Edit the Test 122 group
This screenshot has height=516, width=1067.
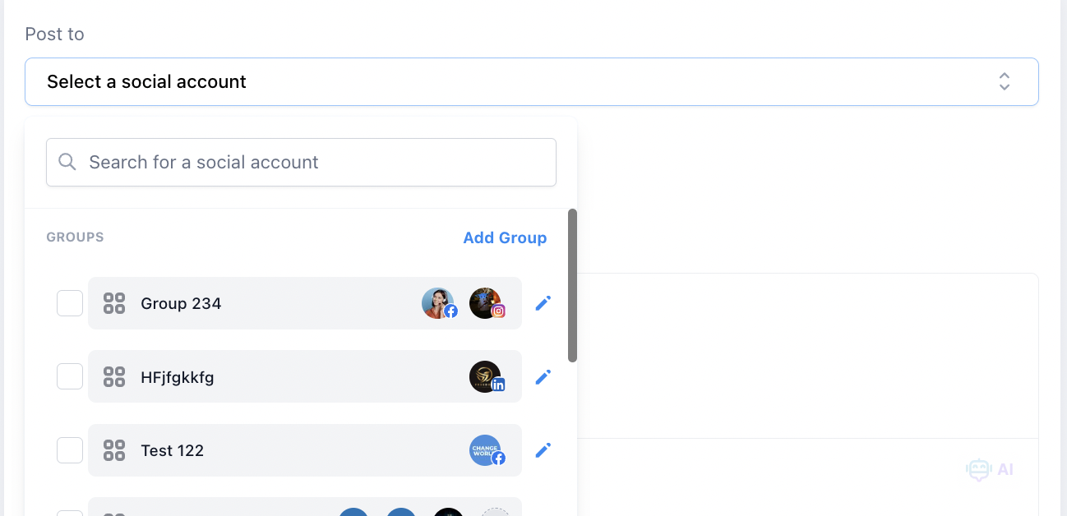(x=543, y=450)
